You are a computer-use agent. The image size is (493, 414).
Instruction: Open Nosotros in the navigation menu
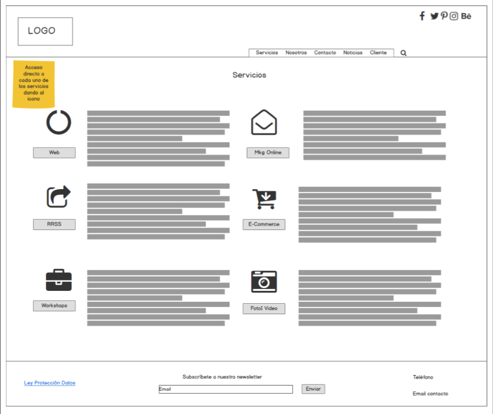pyautogui.click(x=296, y=52)
